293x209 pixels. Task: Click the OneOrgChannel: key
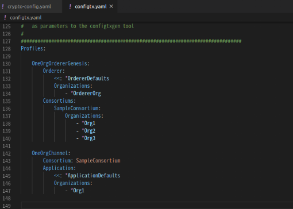pyautogui.click(x=51, y=153)
